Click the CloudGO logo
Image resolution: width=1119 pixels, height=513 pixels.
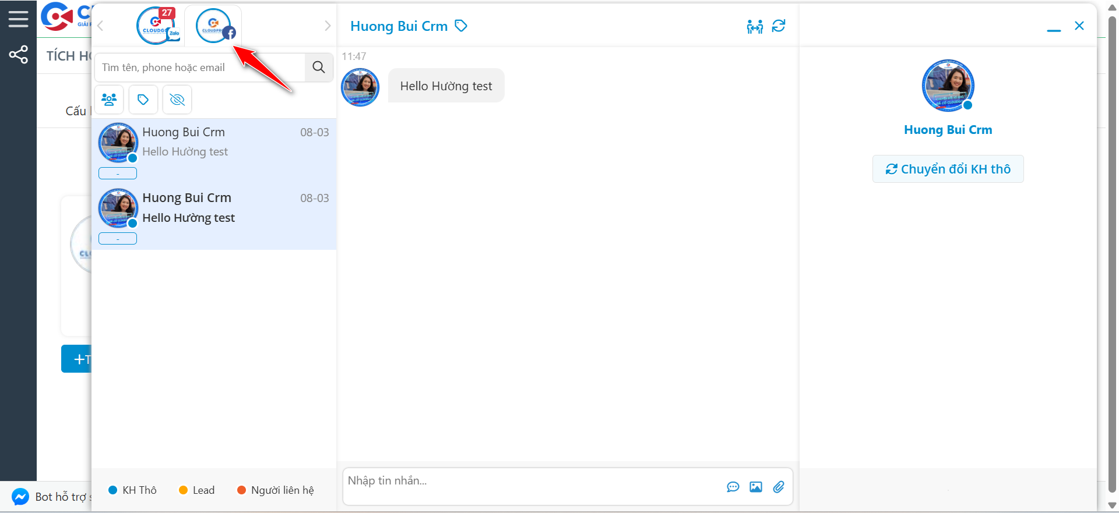click(x=65, y=17)
